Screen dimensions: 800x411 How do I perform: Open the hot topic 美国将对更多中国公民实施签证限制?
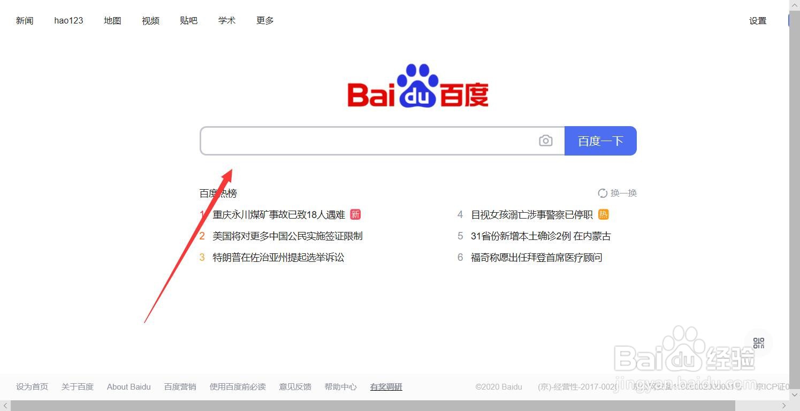pos(287,236)
